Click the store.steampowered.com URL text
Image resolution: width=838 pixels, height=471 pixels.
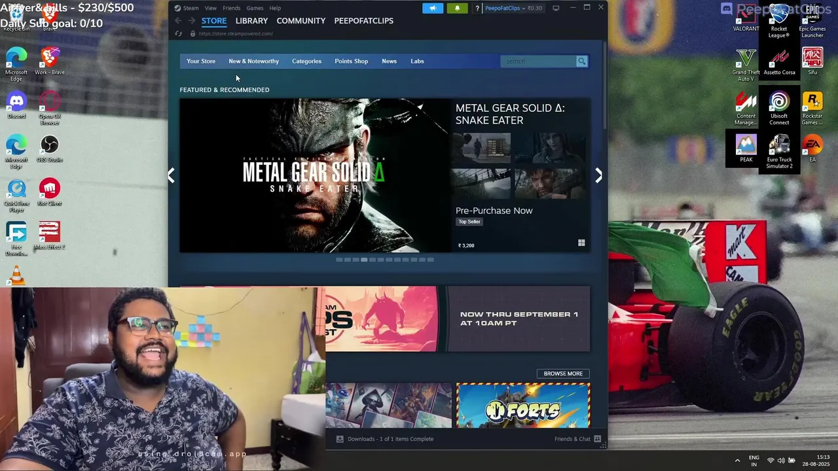tap(236, 33)
